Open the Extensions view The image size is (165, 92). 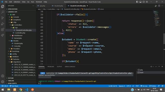pyautogui.click(x=3, y=30)
